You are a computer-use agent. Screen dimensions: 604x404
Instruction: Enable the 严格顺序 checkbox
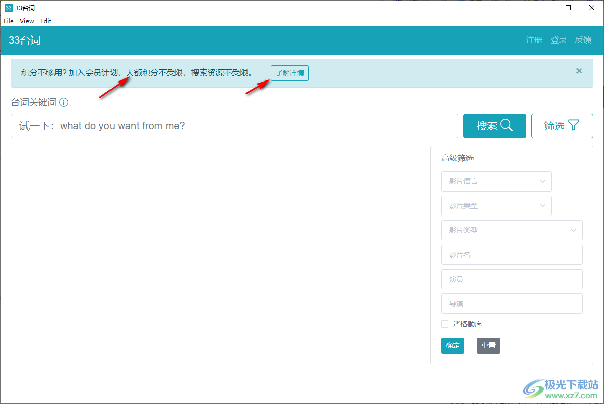coord(445,324)
